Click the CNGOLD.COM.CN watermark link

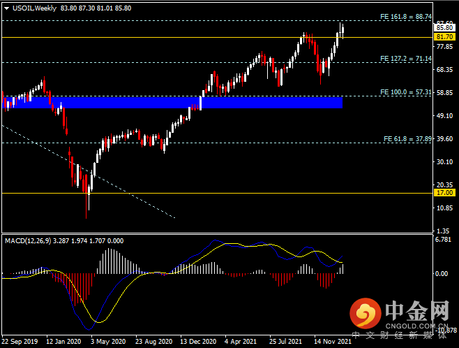pyautogui.click(x=416, y=326)
